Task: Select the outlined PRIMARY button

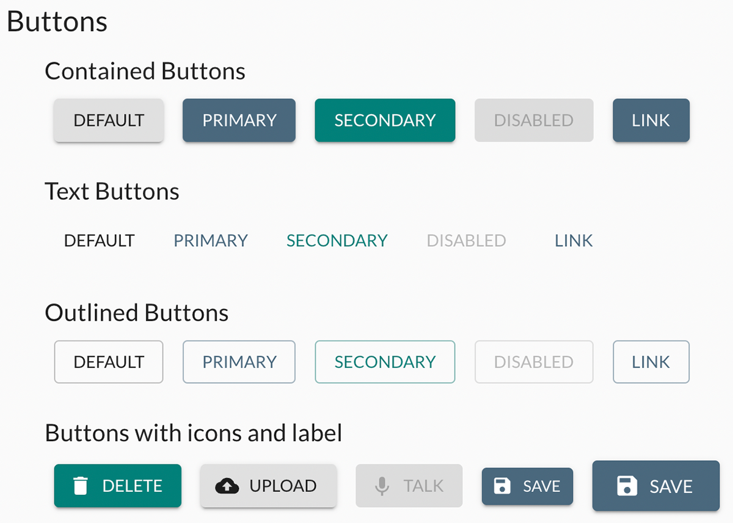Action: 239,362
